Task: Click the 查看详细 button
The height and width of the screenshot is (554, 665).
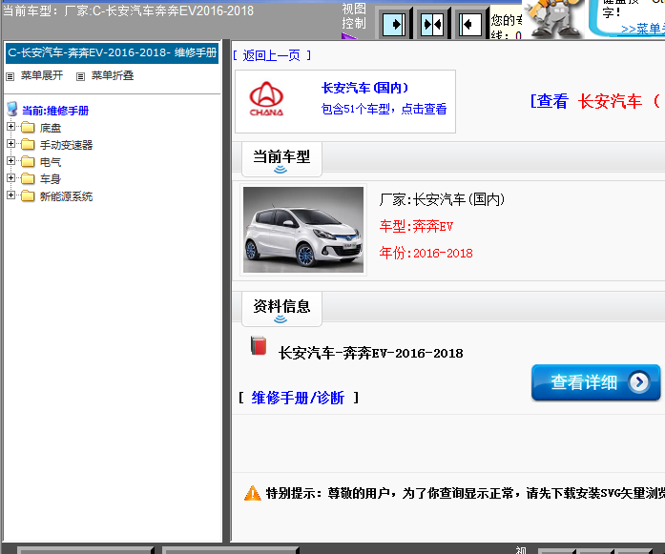Action: click(x=596, y=382)
